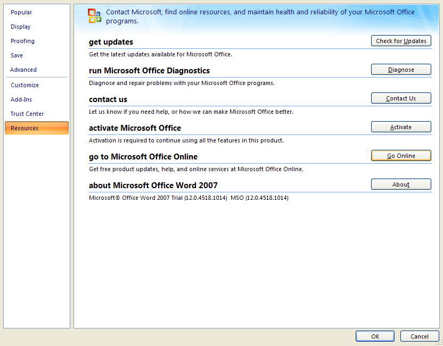The width and height of the screenshot is (443, 346).
Task: Click the 'contact us' heading text
Action: [x=108, y=99]
